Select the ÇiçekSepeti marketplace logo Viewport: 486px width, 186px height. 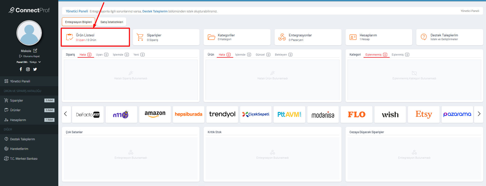click(256, 114)
